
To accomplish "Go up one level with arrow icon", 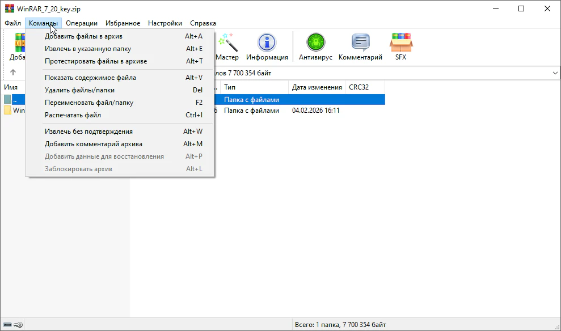I will [x=13, y=73].
